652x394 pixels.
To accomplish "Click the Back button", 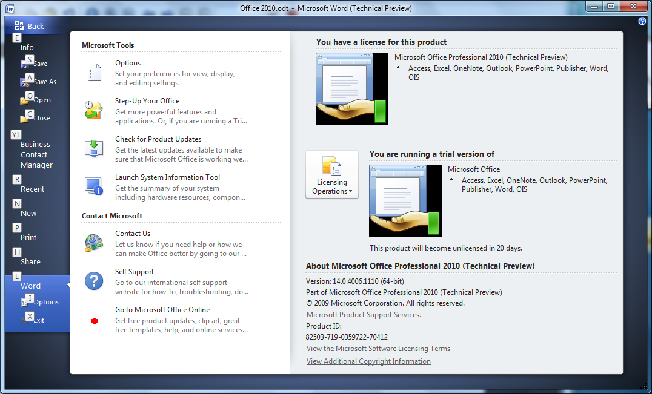I will (x=28, y=26).
